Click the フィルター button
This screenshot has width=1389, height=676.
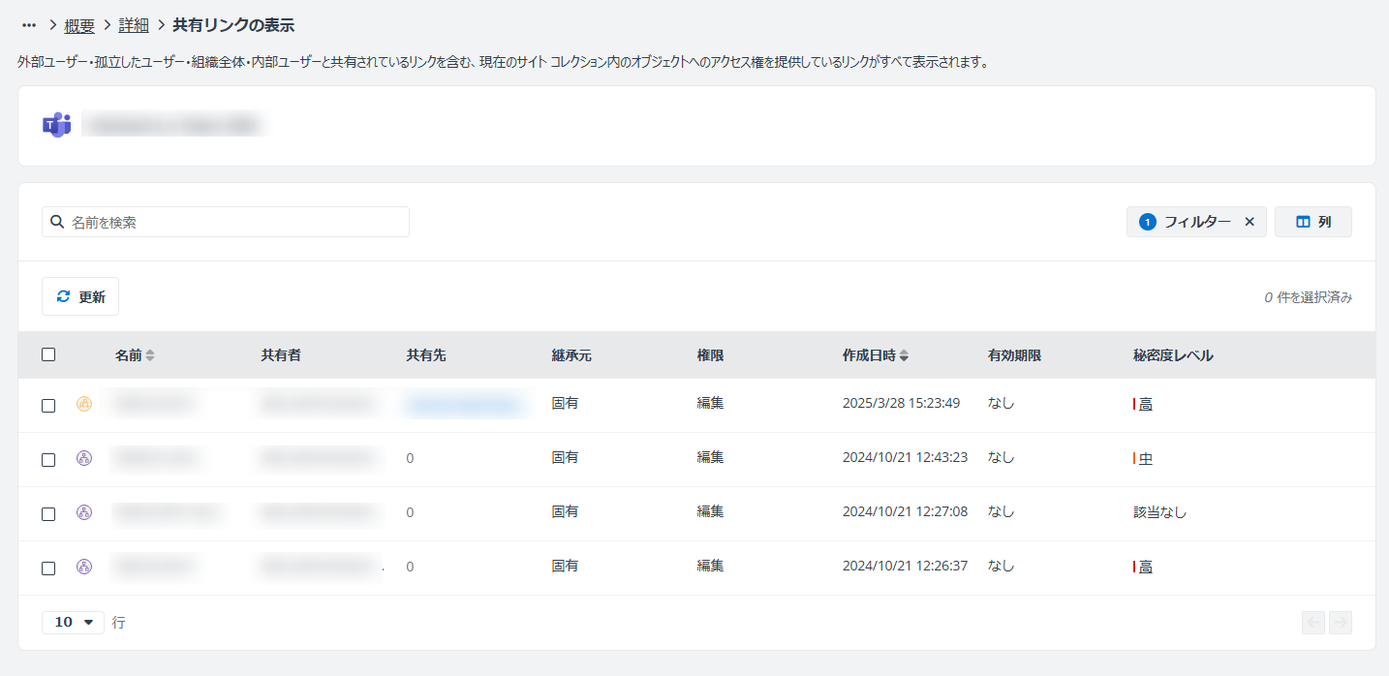click(x=1196, y=222)
